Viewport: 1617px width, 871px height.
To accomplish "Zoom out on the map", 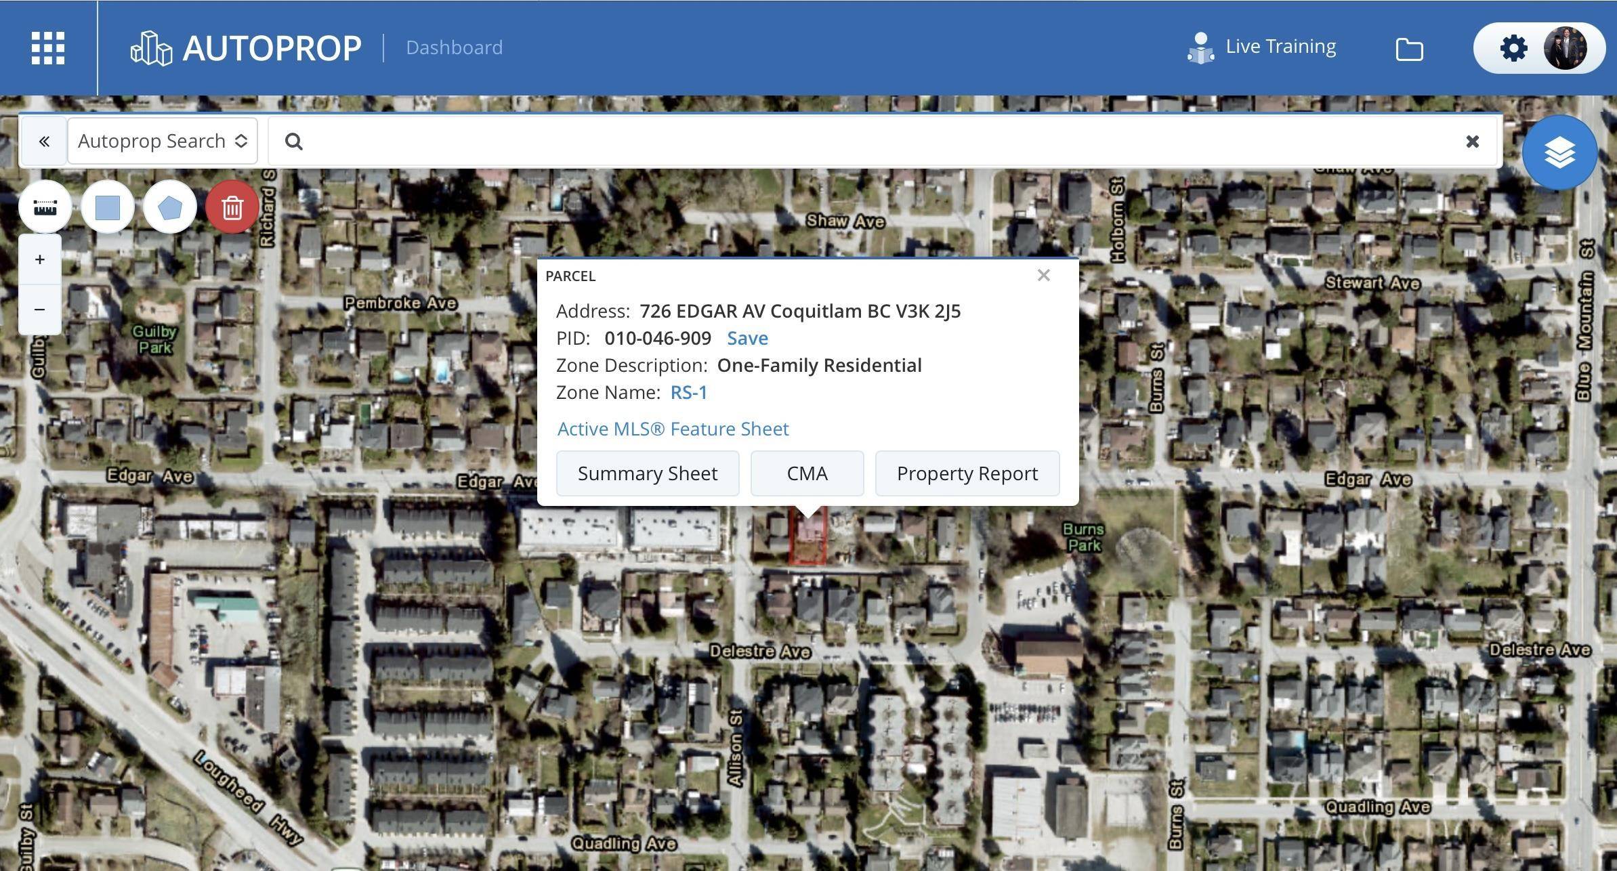I will click(40, 310).
